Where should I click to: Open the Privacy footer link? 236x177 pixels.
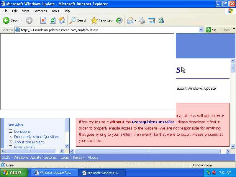78,158
